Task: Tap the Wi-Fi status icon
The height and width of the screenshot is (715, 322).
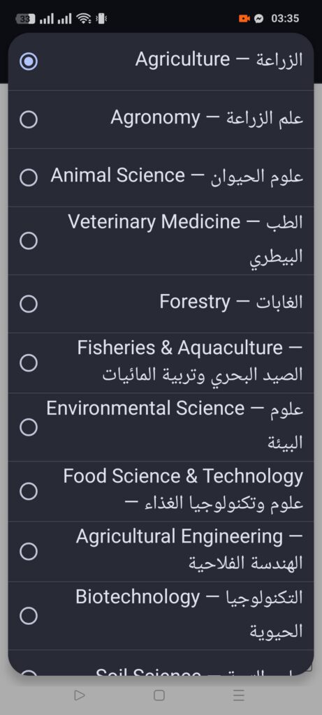Action: click(x=85, y=18)
